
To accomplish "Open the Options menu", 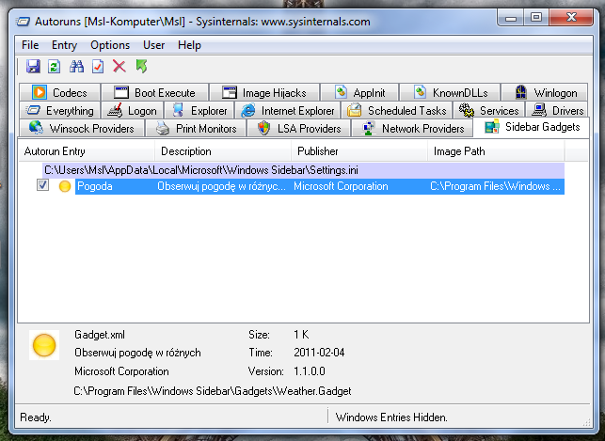I will 110,45.
